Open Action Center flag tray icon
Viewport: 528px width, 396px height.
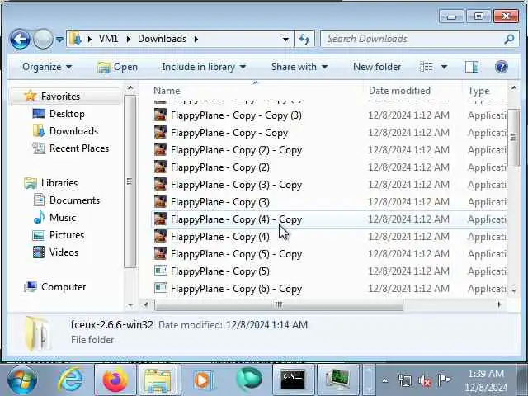pos(444,380)
